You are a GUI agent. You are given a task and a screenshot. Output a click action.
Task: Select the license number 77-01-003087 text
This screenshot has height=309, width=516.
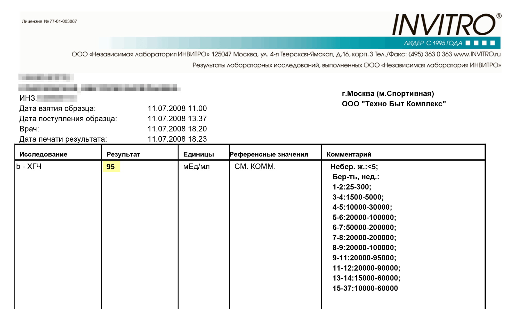(x=63, y=21)
